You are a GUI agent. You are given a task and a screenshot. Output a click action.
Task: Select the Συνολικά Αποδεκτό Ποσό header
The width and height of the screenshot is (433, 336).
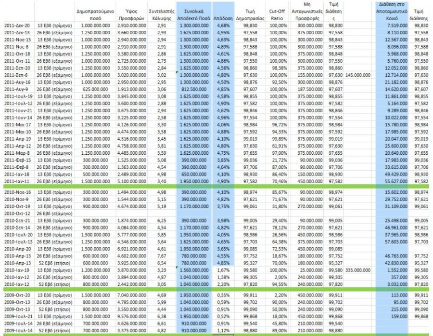pos(194,12)
